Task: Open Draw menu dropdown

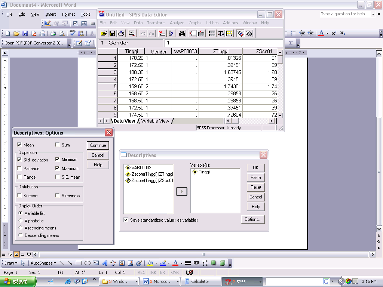Action: coord(11,263)
